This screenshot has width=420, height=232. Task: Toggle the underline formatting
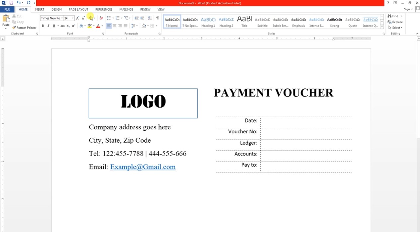[54, 25]
